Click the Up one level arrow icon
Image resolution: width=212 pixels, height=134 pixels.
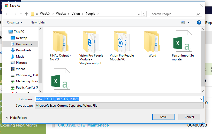[x=26, y=14]
